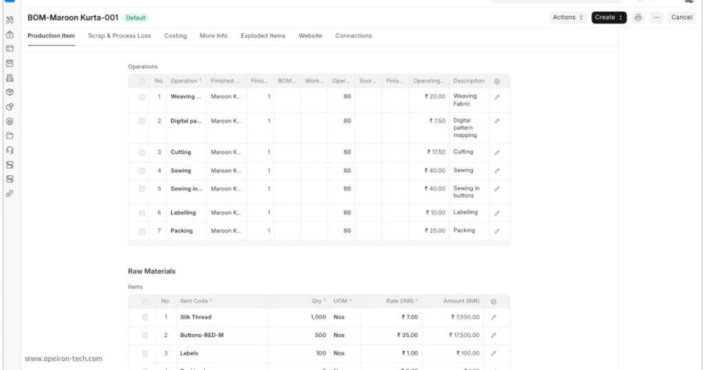Image resolution: width=705 pixels, height=370 pixels.
Task: Expand the Actions dropdown
Action: 568,17
